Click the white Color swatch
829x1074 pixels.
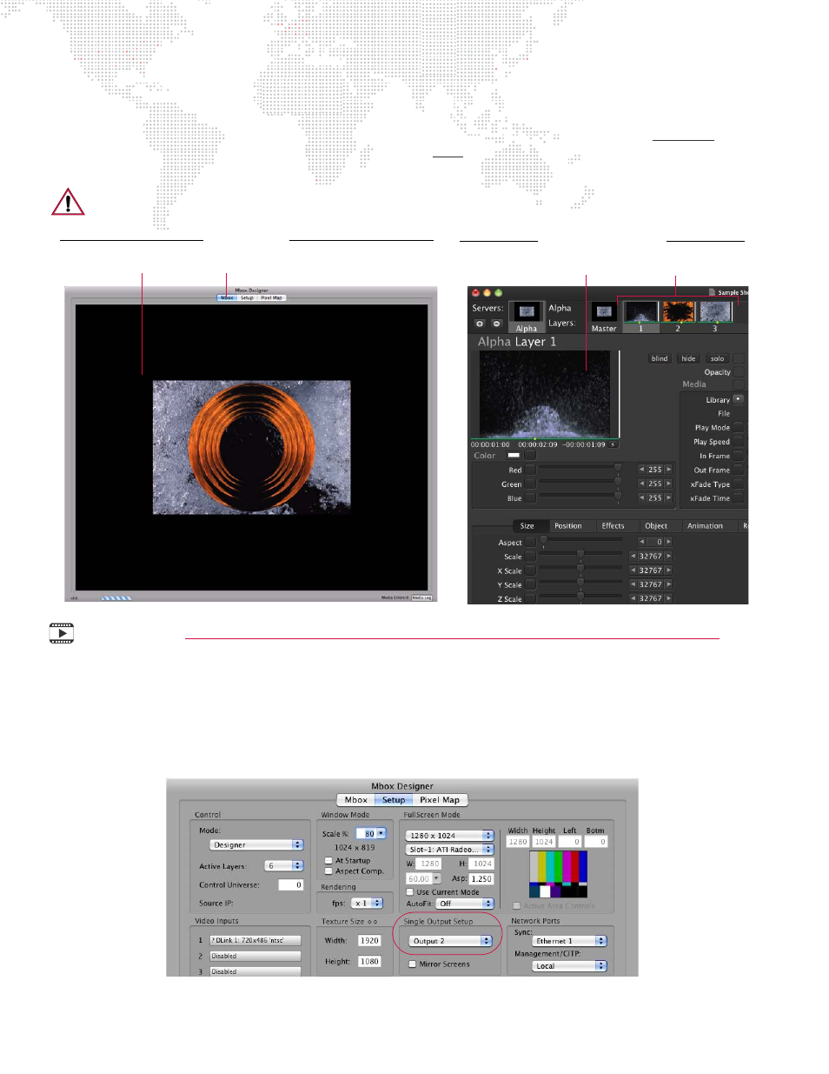[x=514, y=455]
